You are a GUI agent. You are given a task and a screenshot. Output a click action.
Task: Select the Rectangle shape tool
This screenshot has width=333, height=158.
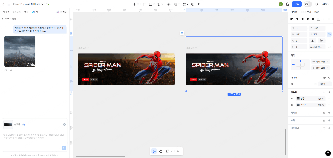(x=150, y=4)
